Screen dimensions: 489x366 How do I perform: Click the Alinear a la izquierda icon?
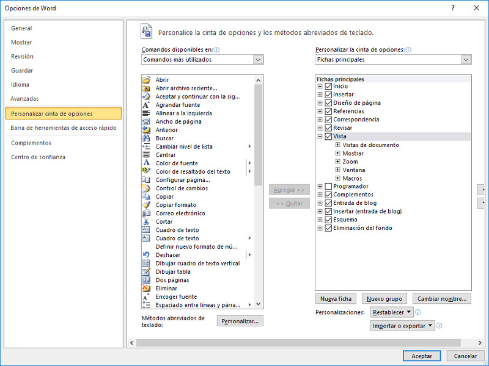(146, 113)
